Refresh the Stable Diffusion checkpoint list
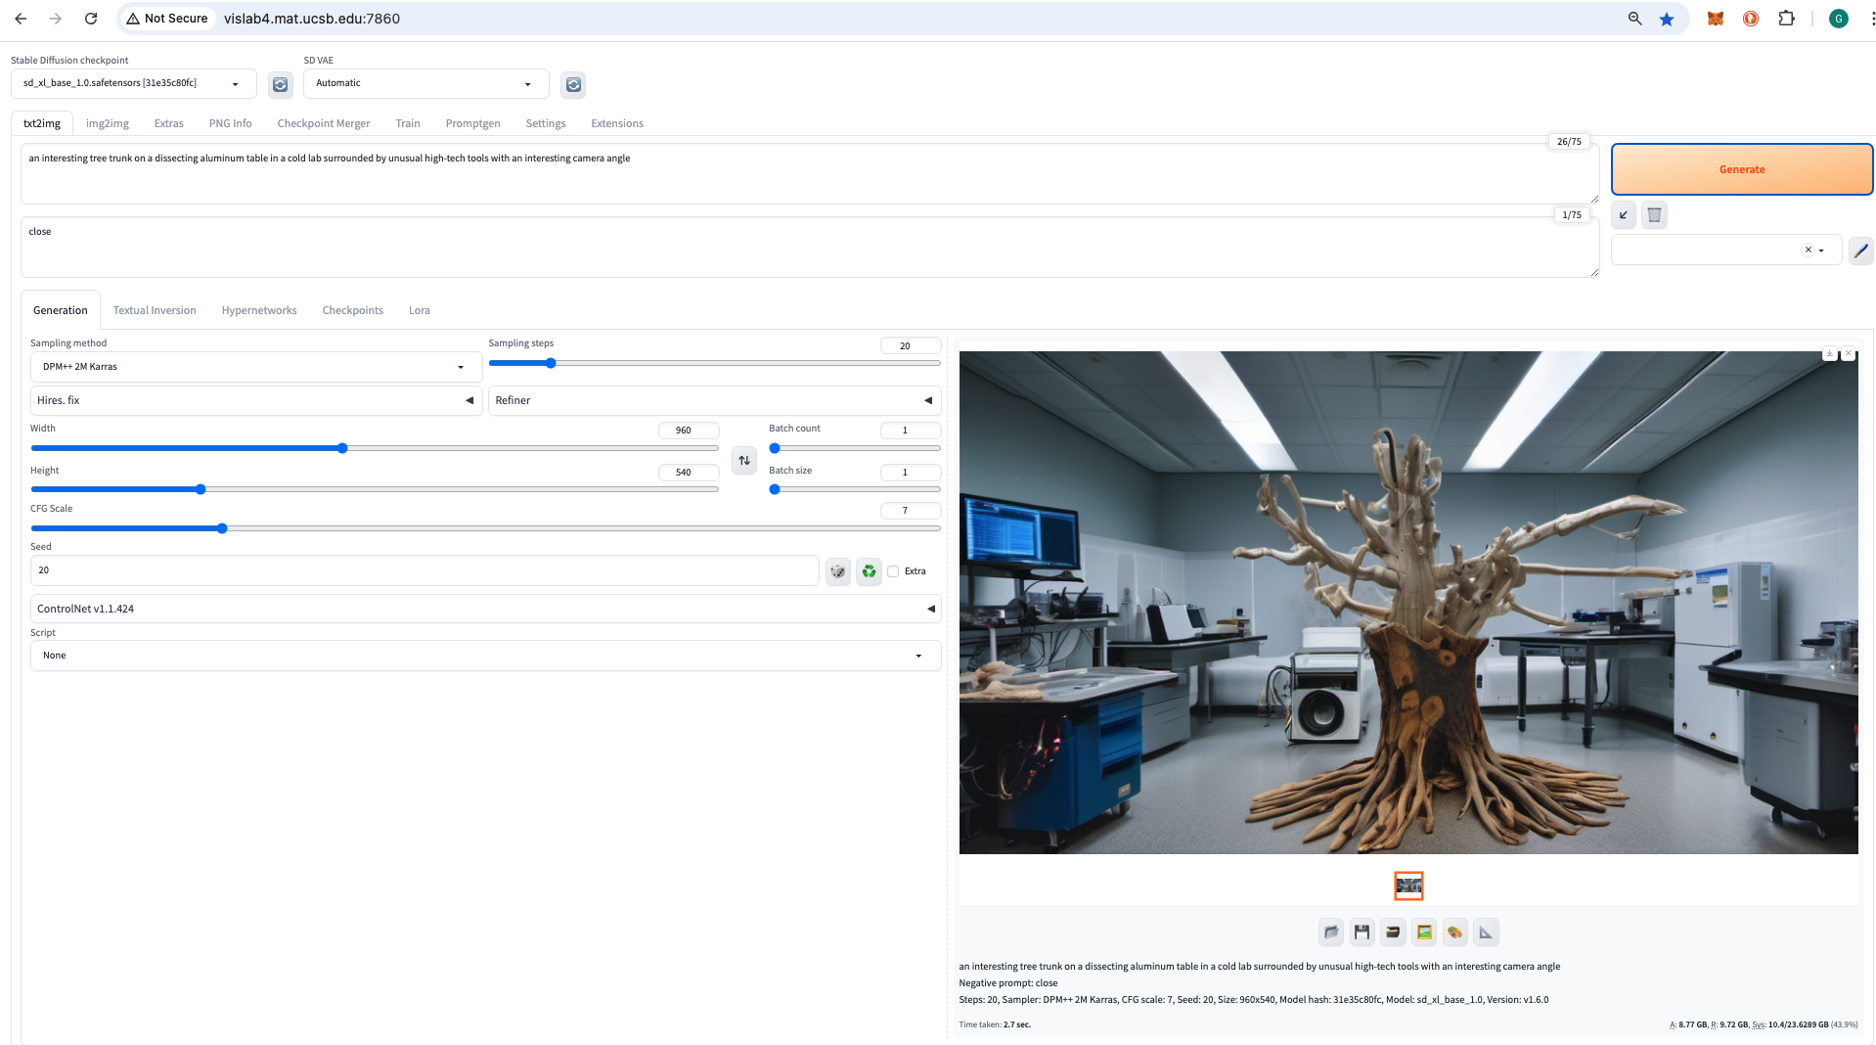 click(281, 85)
